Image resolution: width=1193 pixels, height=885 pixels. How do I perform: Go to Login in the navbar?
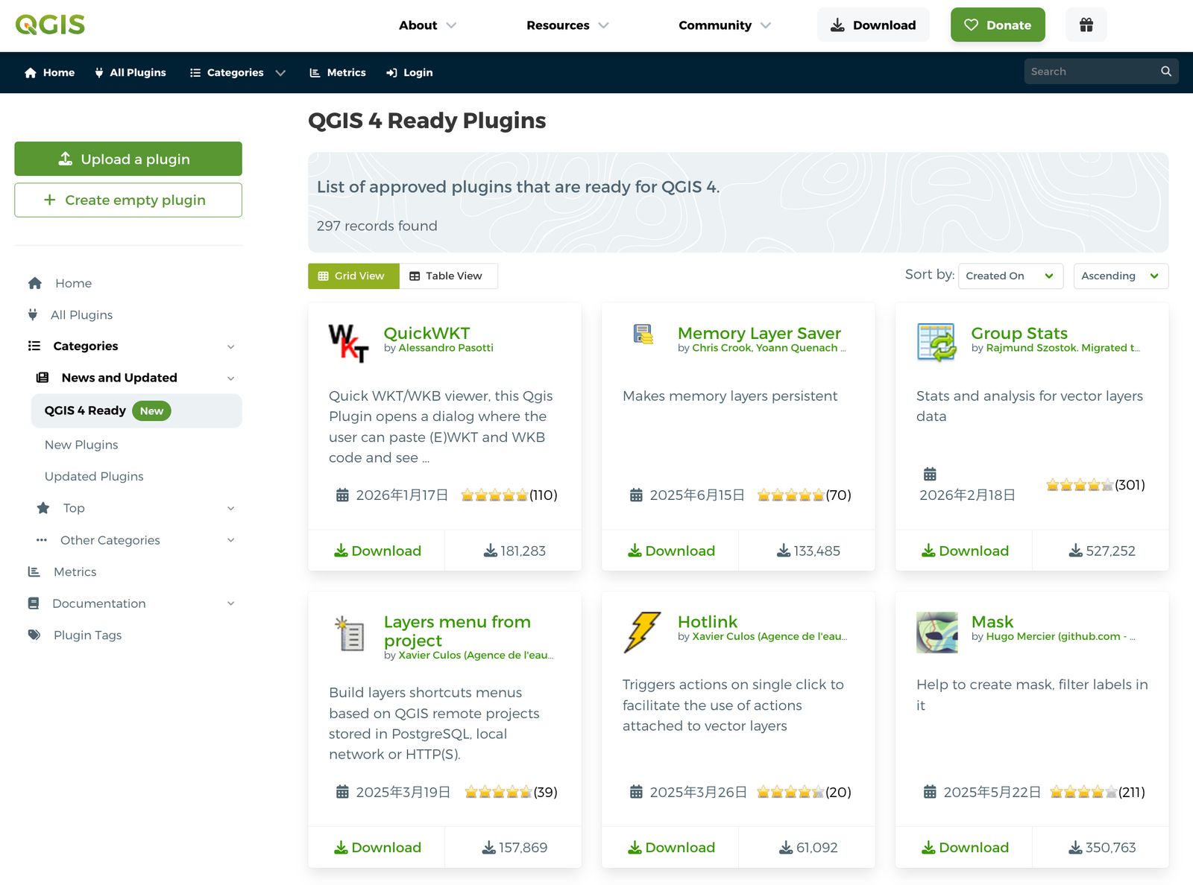[409, 72]
